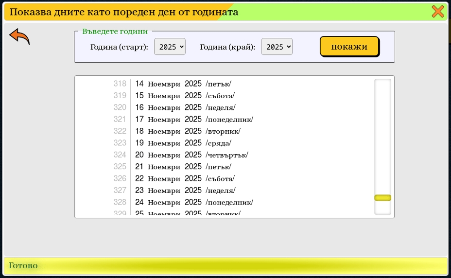Click the 'Готово' status bar
This screenshot has height=278, width=451.
(x=225, y=266)
